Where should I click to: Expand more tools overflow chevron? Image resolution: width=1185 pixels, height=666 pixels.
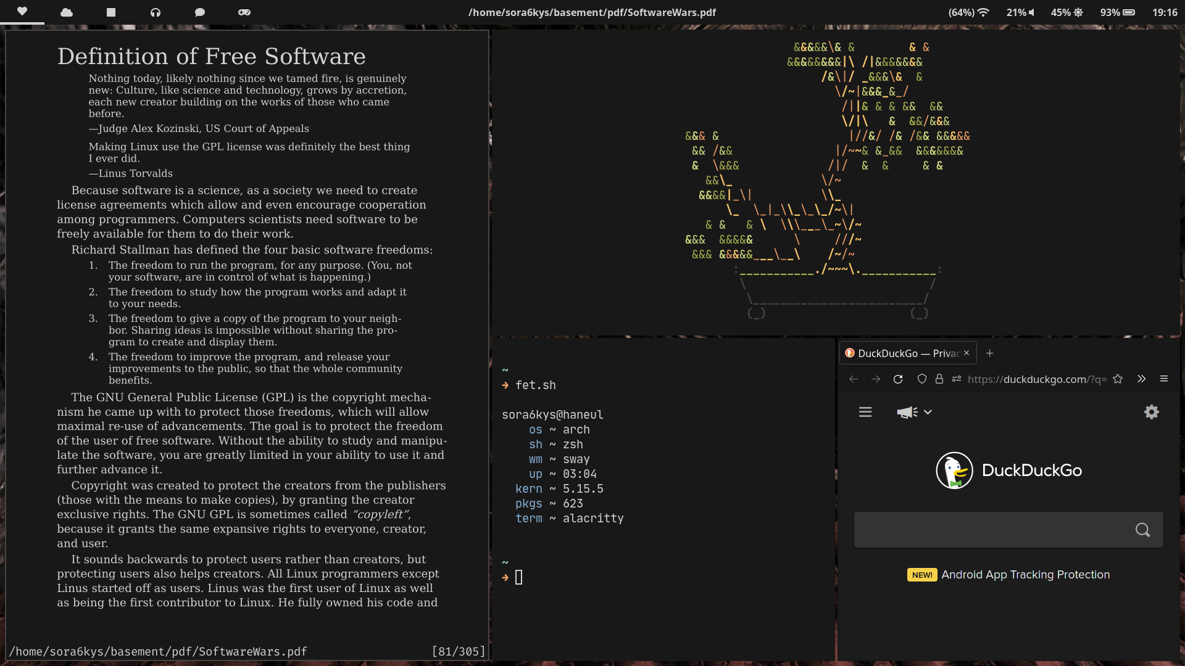pos(1141,379)
